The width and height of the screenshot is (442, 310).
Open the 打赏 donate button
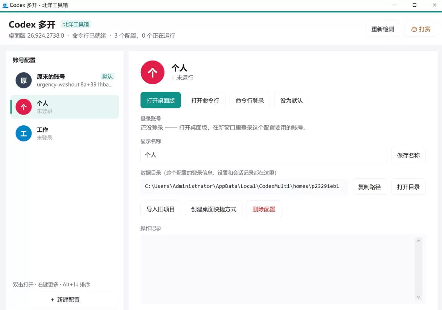(421, 29)
